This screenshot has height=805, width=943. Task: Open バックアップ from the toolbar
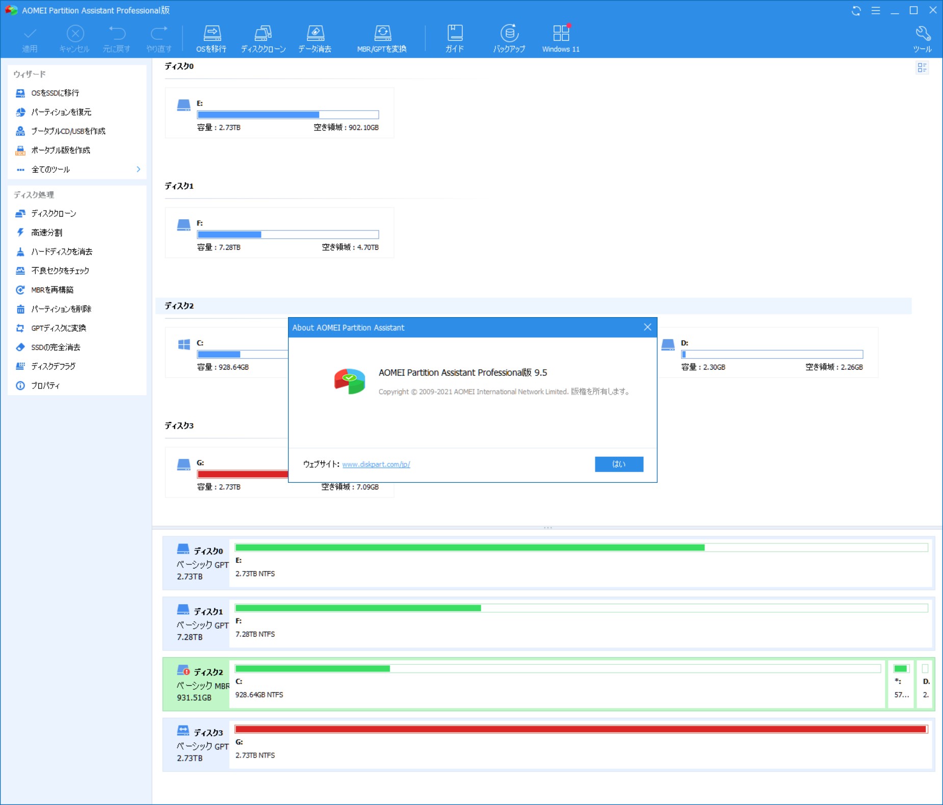pos(509,37)
